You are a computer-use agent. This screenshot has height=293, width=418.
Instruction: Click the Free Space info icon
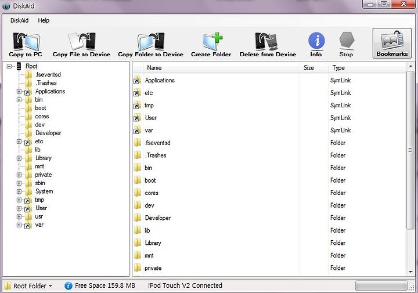point(69,286)
